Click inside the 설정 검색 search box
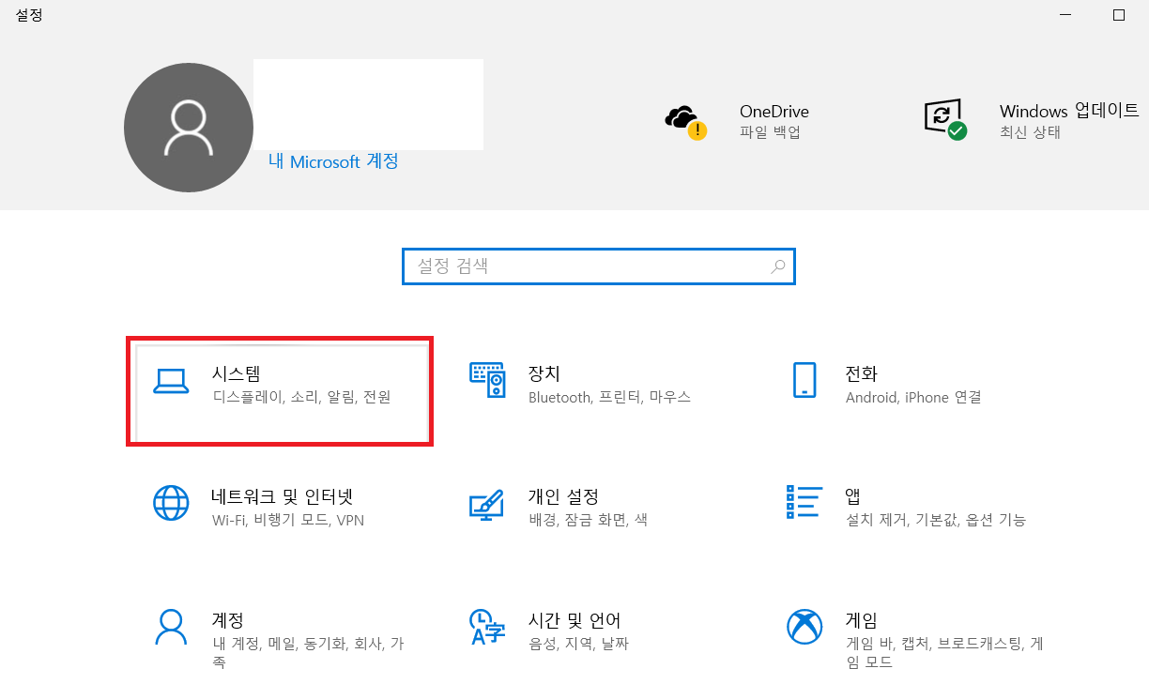The height and width of the screenshot is (684, 1149). coord(582,266)
